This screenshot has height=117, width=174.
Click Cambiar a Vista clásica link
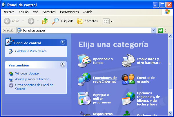31,51
